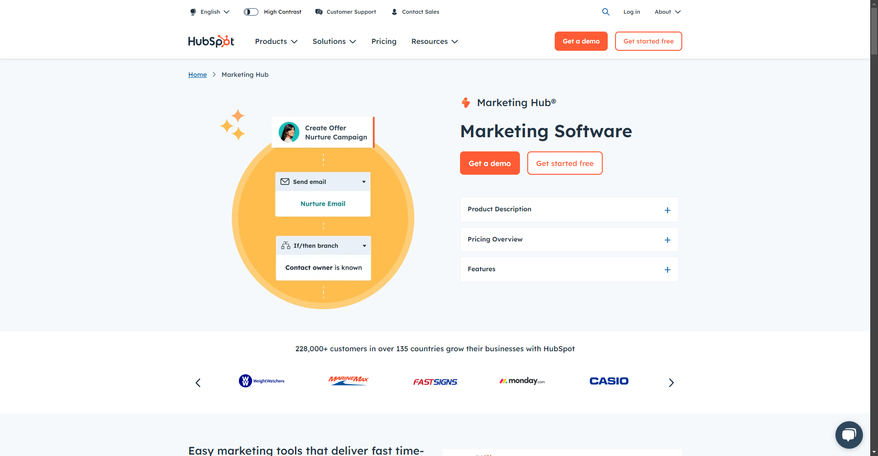Show previous customer logos arrow

198,383
